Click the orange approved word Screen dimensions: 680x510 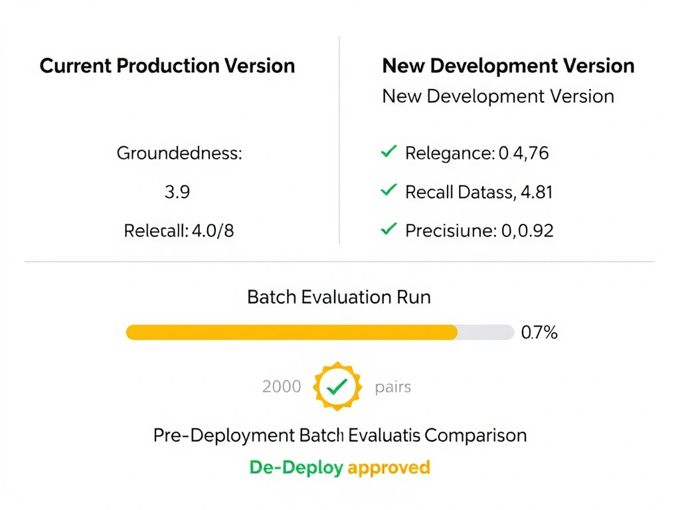(389, 468)
